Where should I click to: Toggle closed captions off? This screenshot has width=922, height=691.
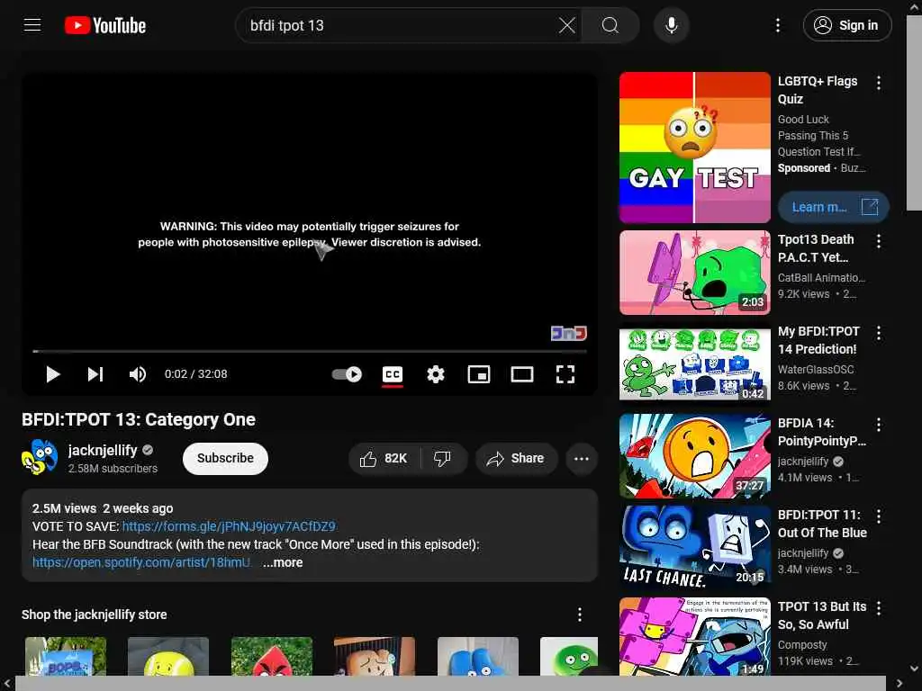tap(393, 374)
